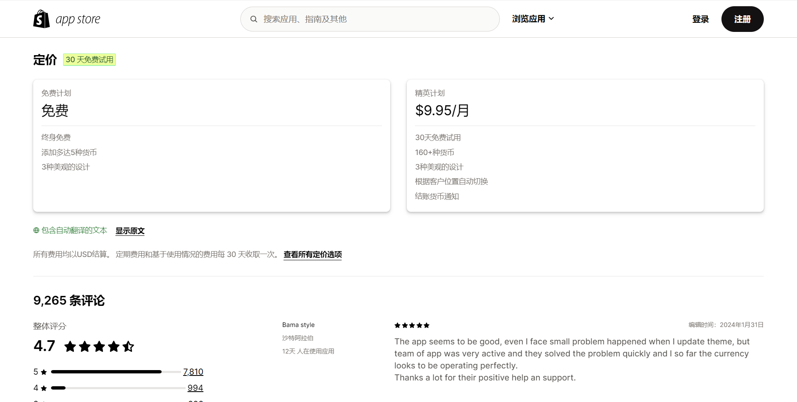This screenshot has width=797, height=402.
Task: Click the overall 4.7 rating stars
Action: click(x=99, y=346)
